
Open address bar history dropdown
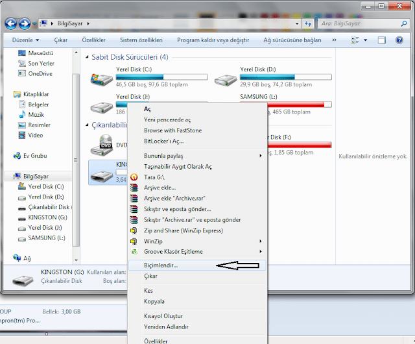(297, 23)
